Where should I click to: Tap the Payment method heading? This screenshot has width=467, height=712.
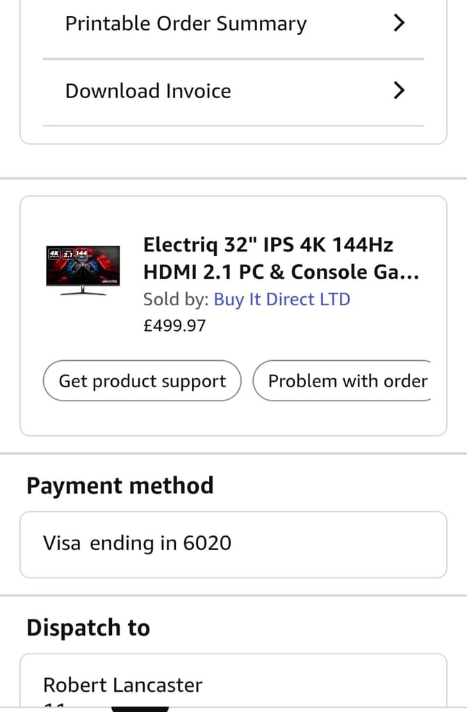pos(120,485)
